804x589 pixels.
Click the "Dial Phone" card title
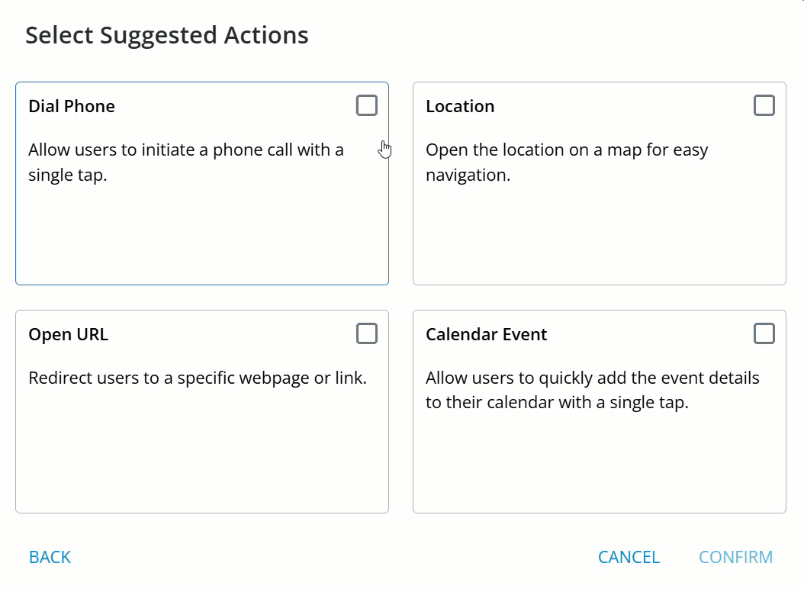[x=72, y=106]
